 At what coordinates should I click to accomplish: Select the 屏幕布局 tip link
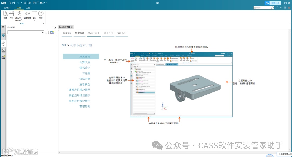(81, 57)
